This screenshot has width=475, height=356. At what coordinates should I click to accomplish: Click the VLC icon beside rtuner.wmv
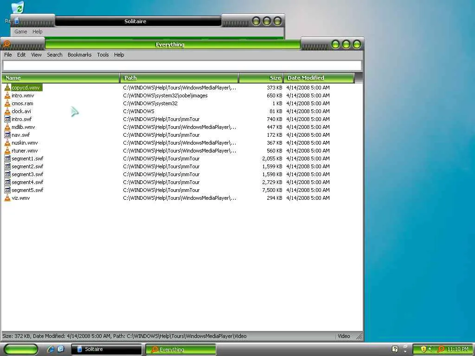[x=7, y=151]
